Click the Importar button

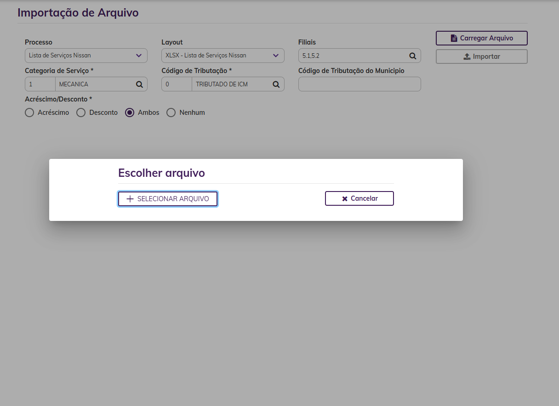click(x=481, y=56)
